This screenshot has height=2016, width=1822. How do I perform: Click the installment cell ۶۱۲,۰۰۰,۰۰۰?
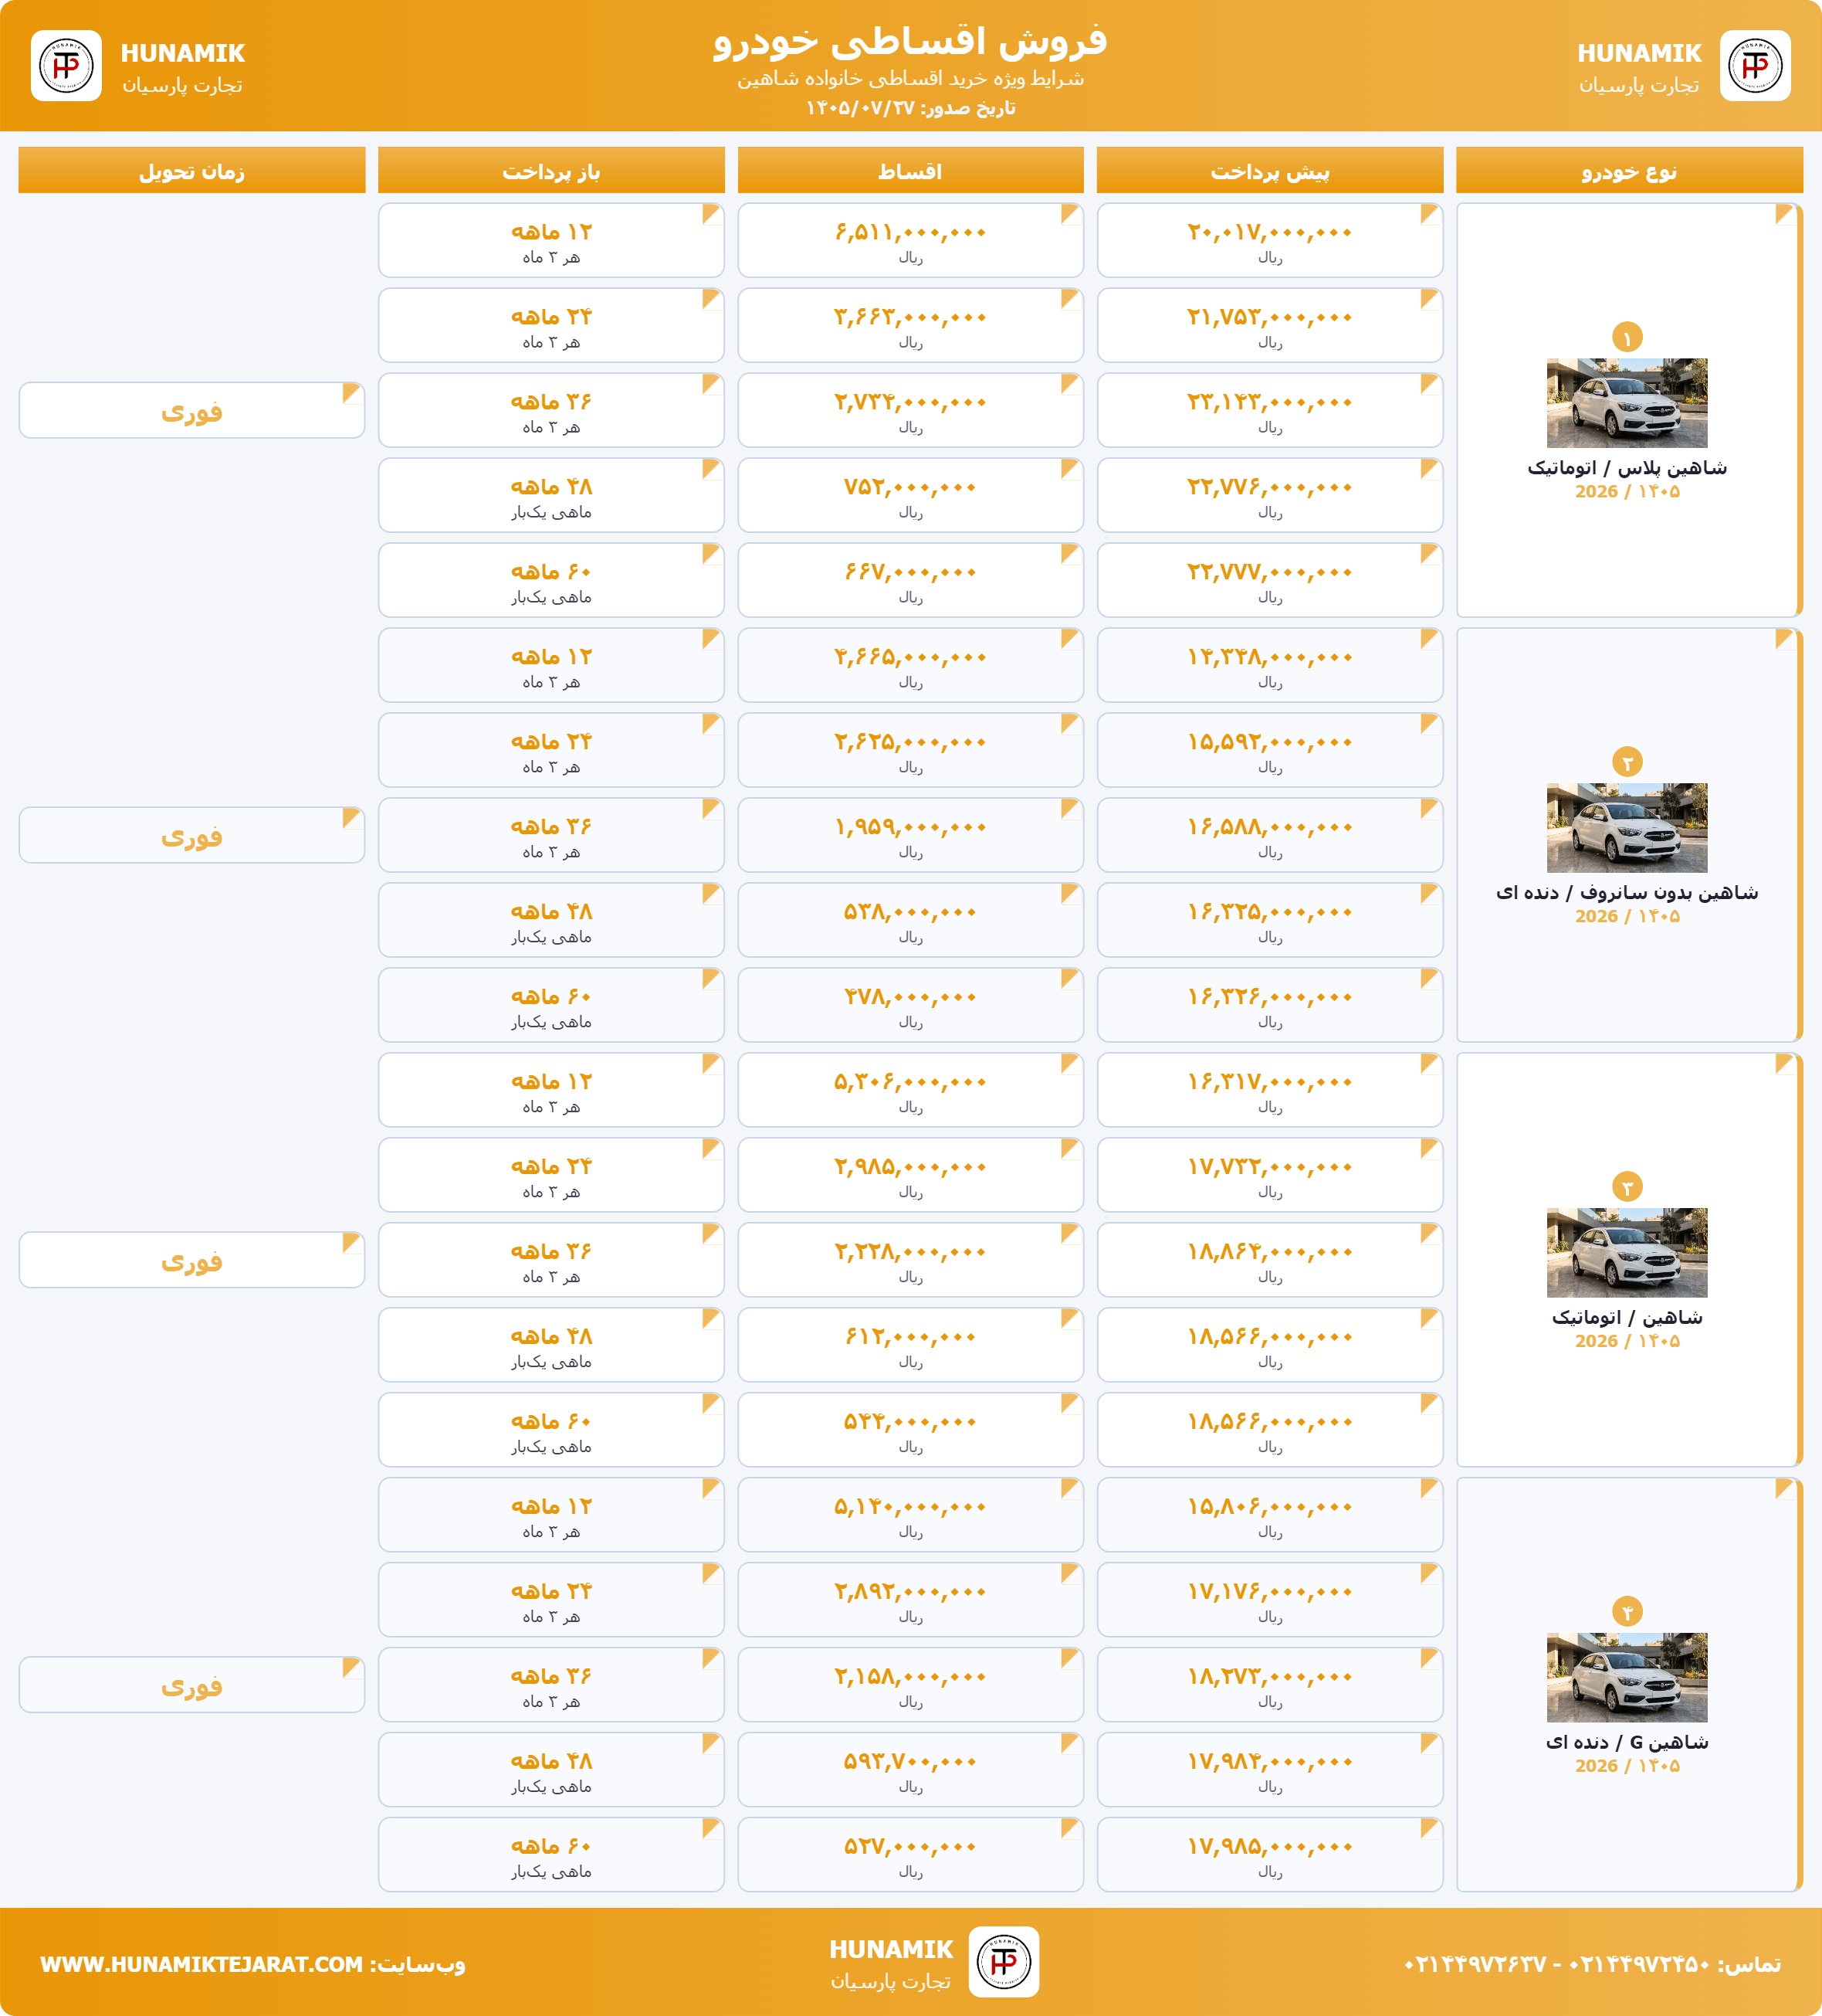[x=910, y=1346]
